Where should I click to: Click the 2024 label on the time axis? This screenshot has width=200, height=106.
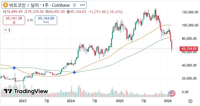point(71,101)
